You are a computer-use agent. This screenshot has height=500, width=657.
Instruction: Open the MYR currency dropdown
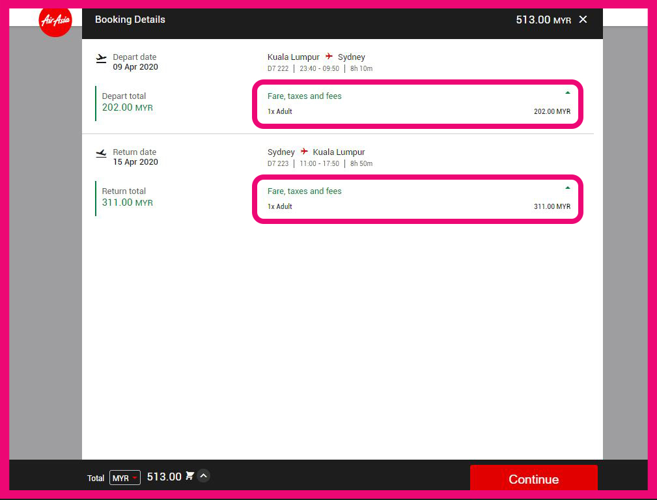(125, 478)
